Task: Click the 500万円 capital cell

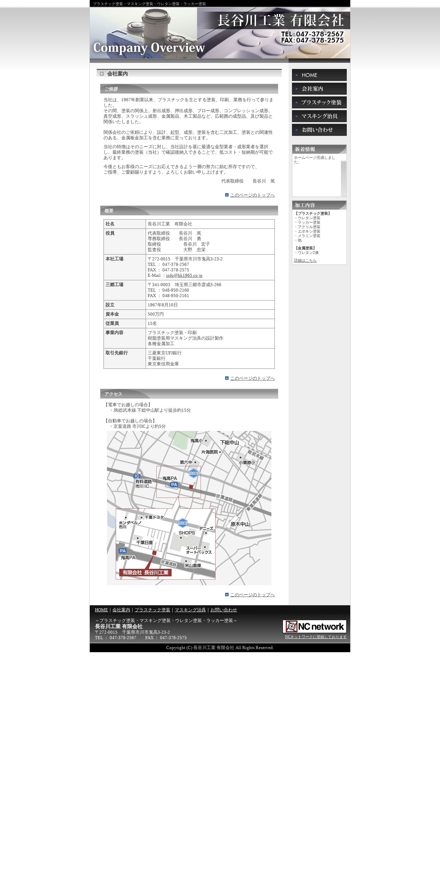Action: click(x=210, y=314)
